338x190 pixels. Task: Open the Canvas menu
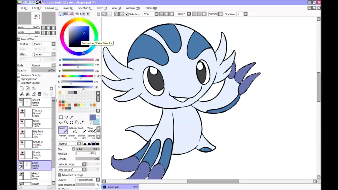[x=51, y=8]
